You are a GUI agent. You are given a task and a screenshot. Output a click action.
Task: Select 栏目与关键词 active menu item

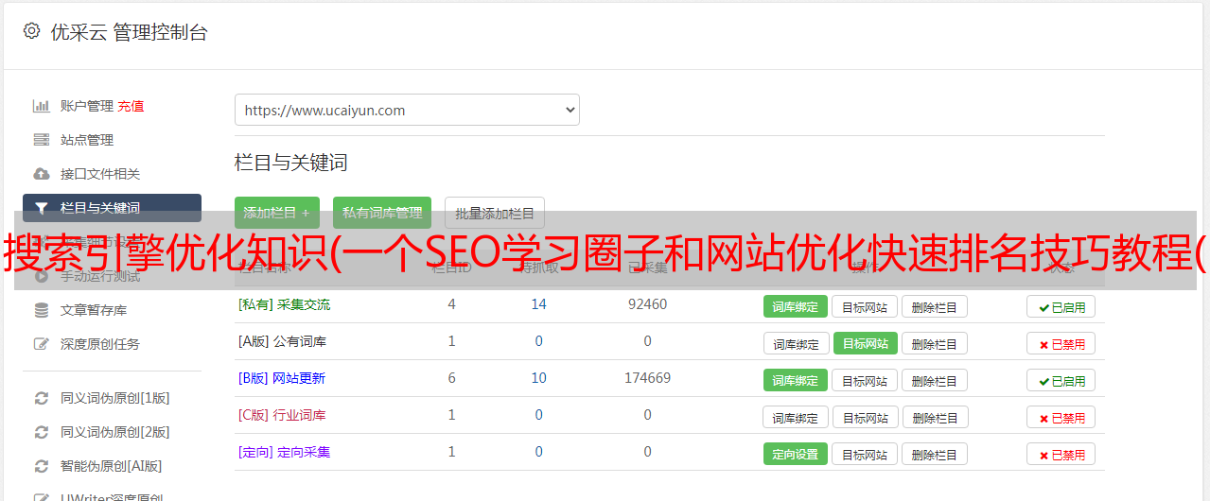(x=112, y=208)
